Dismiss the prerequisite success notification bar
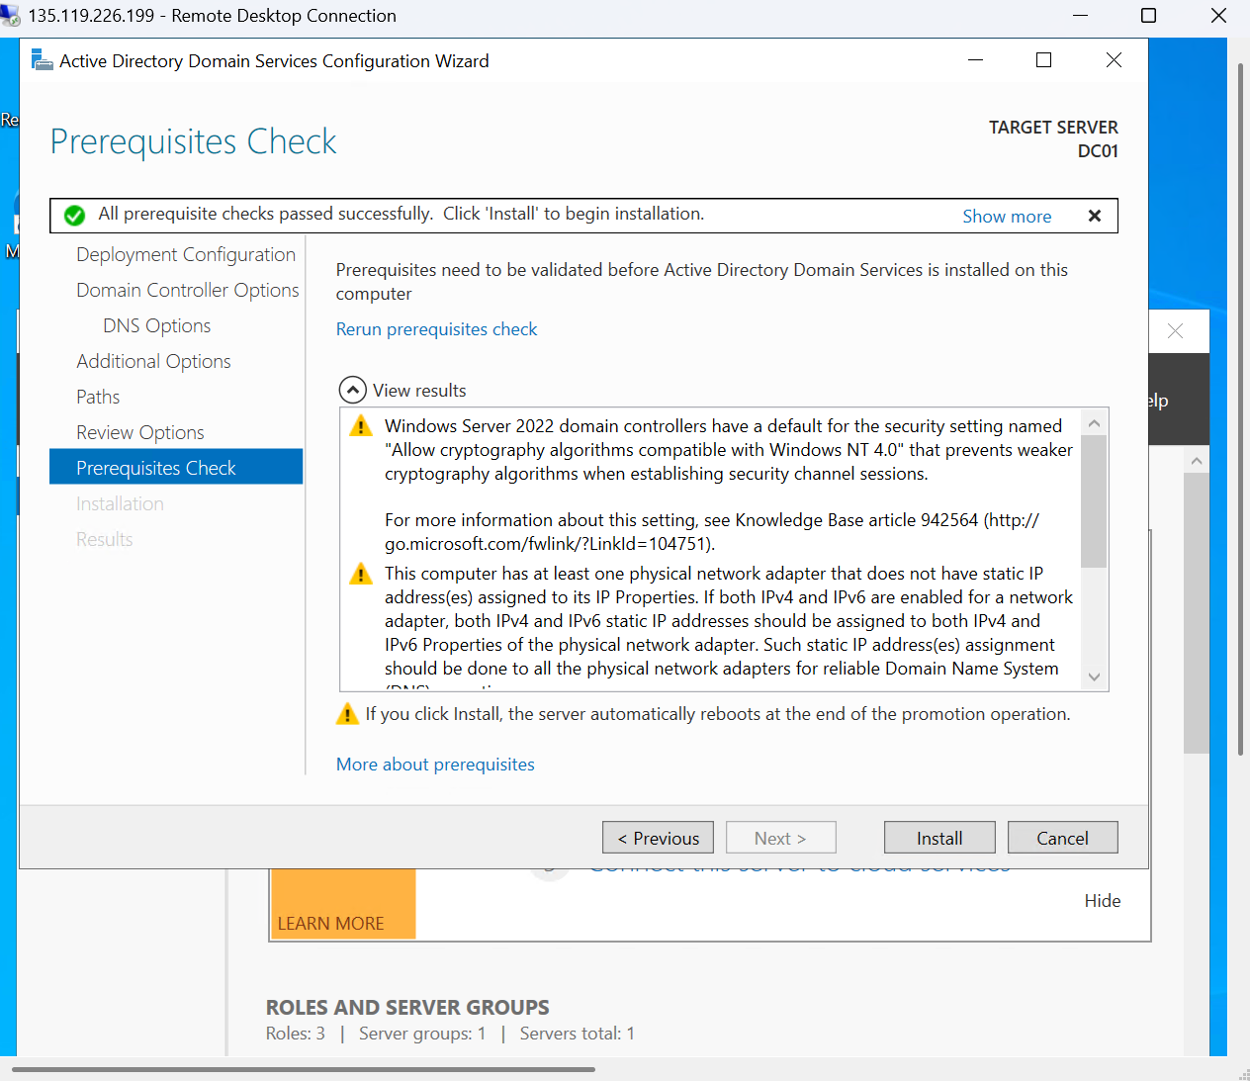The image size is (1250, 1081). click(x=1094, y=216)
